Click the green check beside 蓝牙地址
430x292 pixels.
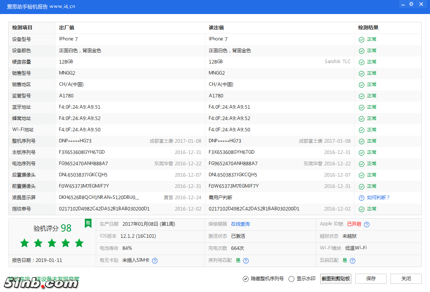361,107
